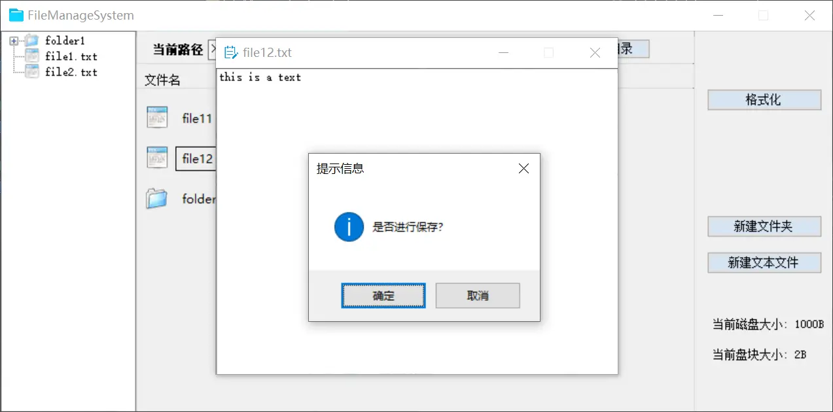Select the file12 icon in file list
The height and width of the screenshot is (412, 833).
point(157,158)
